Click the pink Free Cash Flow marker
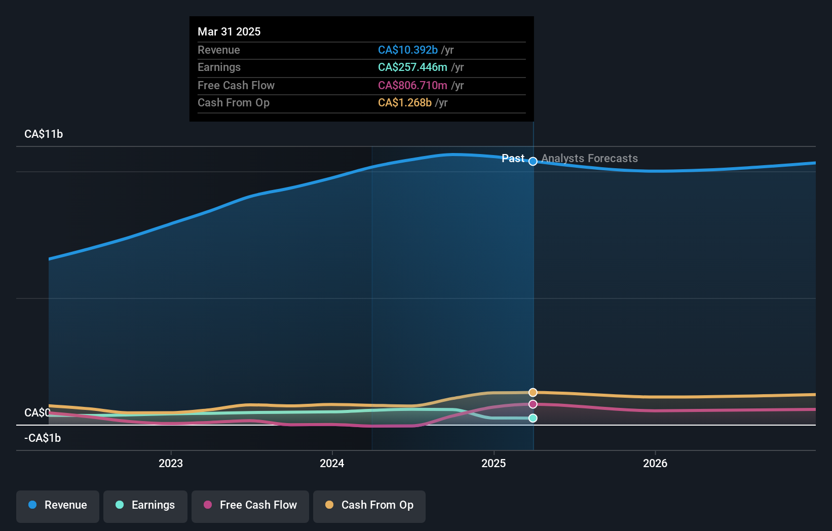This screenshot has height=531, width=832. pos(533,404)
